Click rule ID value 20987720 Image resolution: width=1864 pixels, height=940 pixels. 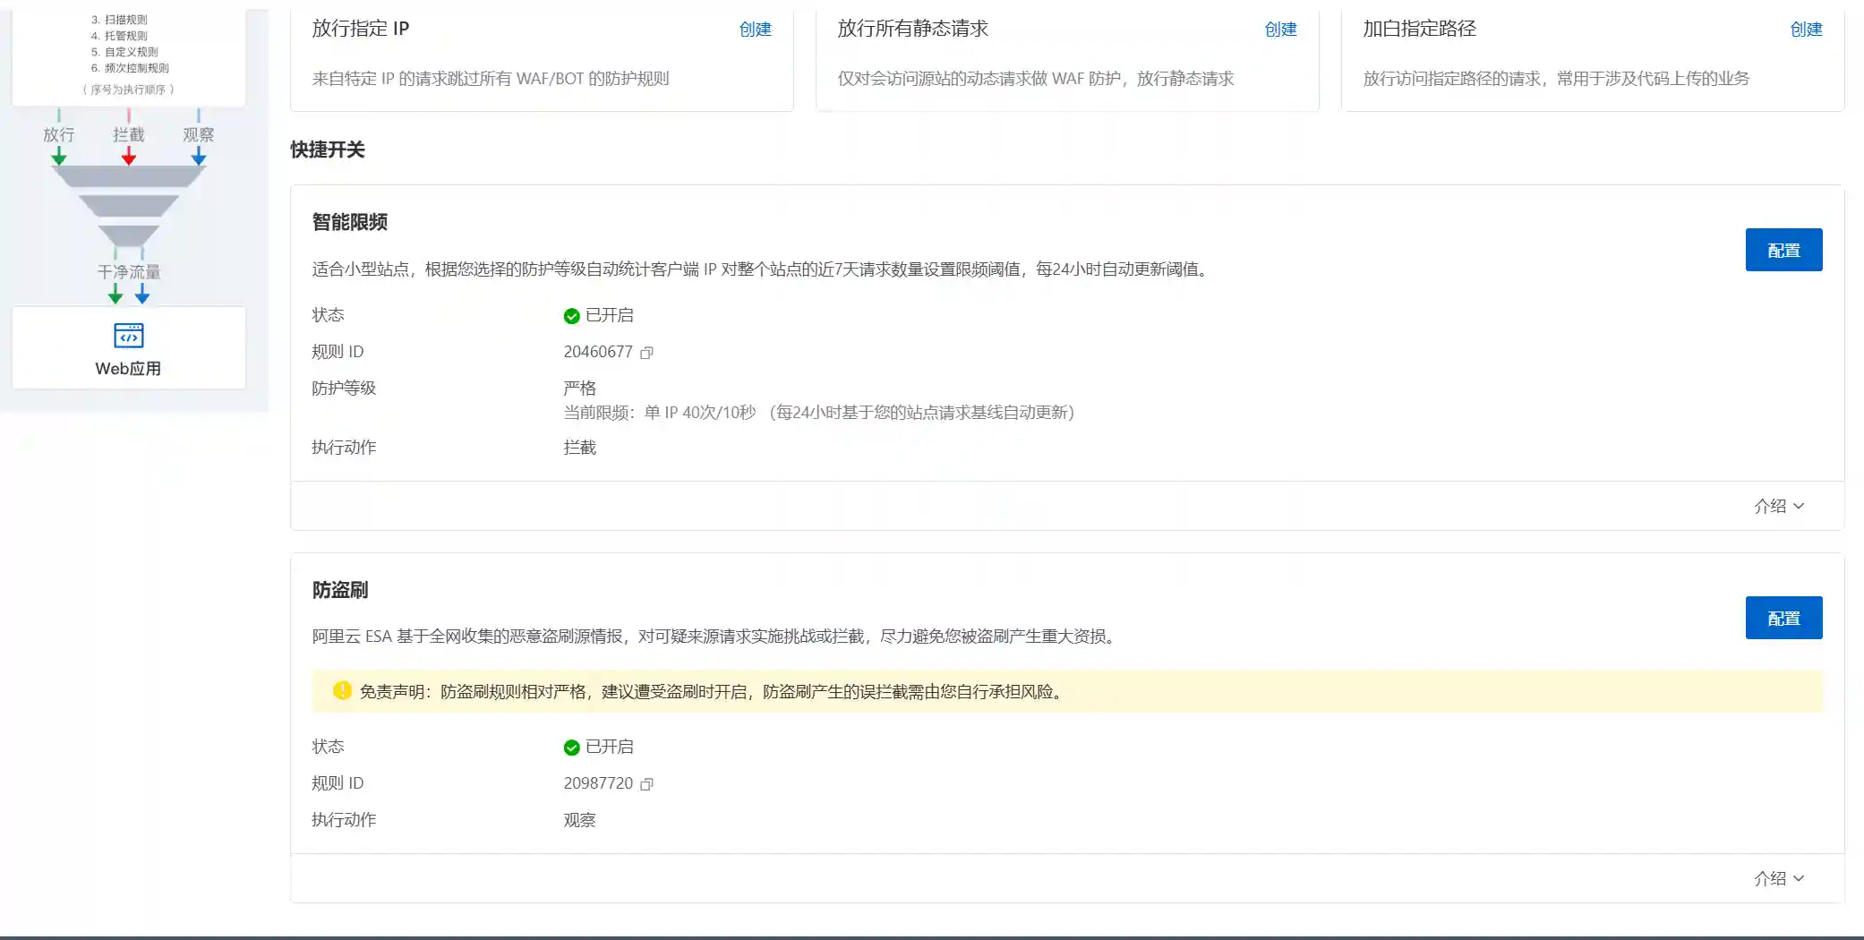[x=598, y=783]
